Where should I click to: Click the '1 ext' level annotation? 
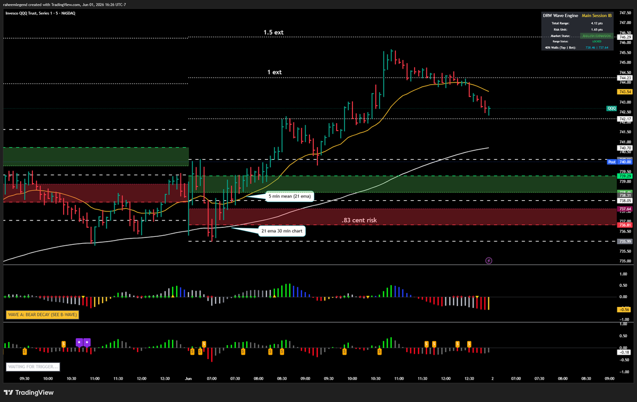point(274,72)
